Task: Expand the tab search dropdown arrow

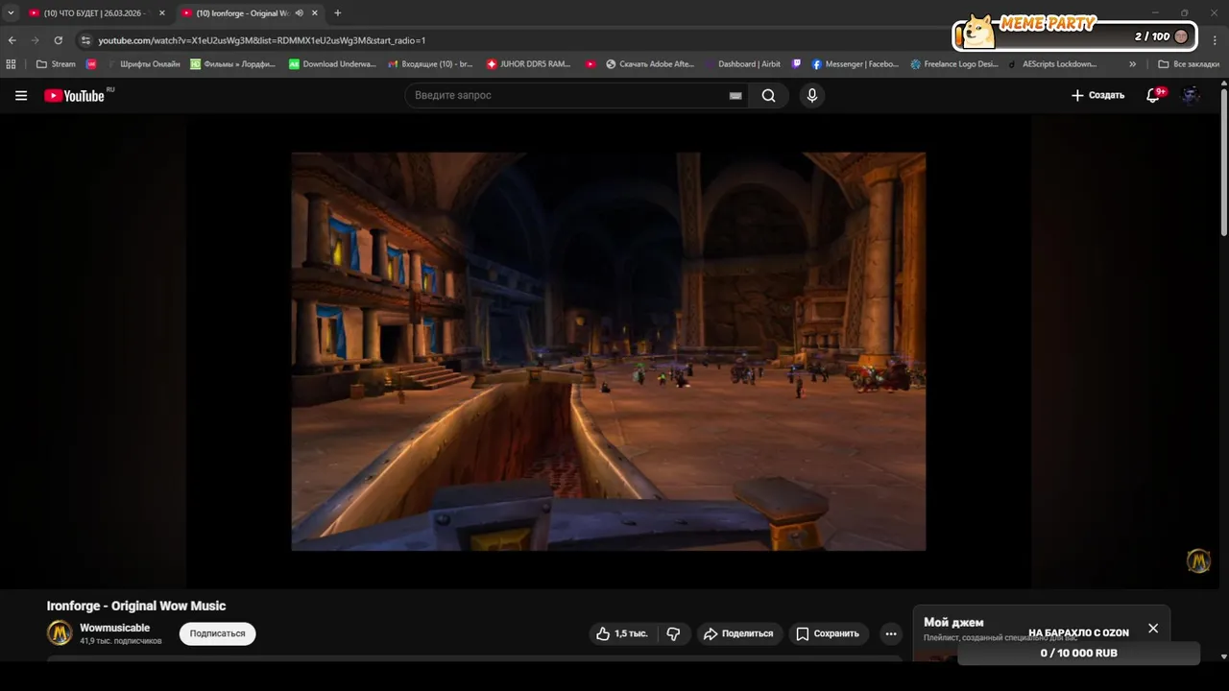Action: [11, 13]
